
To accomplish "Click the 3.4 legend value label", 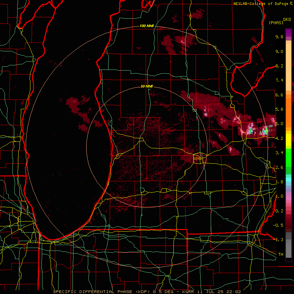I will tap(279, 153).
